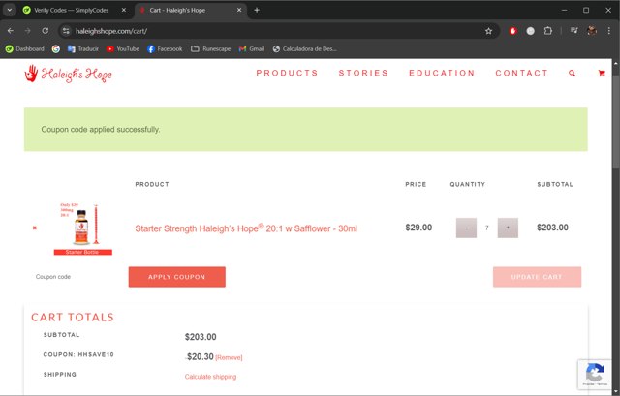The width and height of the screenshot is (620, 396).
Task: Click the Calculate shipping link
Action: click(210, 377)
